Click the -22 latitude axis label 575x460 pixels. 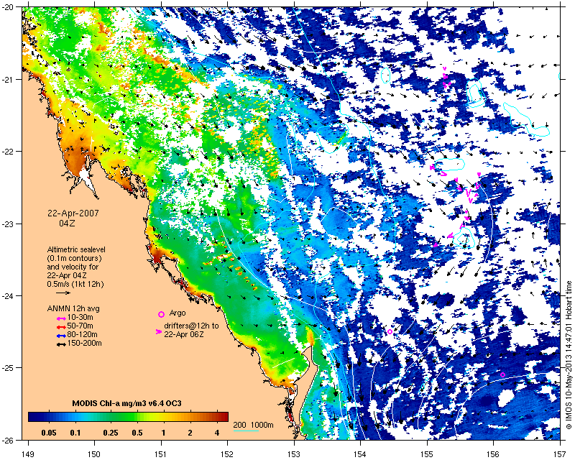(x=8, y=152)
